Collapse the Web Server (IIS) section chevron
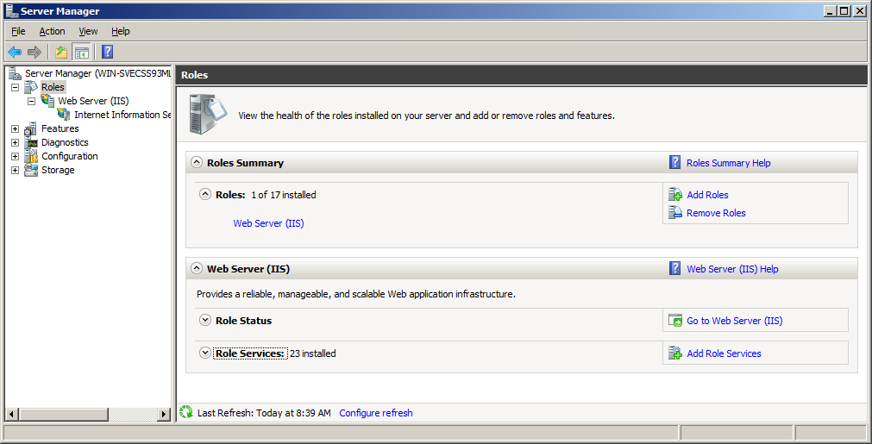The height and width of the screenshot is (444, 872). 197,268
